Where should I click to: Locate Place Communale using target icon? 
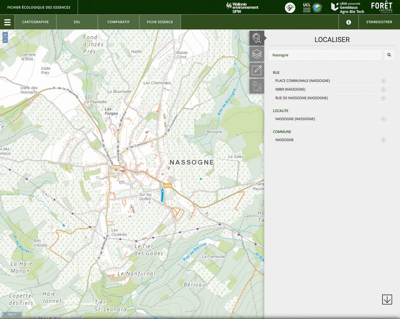[383, 81]
